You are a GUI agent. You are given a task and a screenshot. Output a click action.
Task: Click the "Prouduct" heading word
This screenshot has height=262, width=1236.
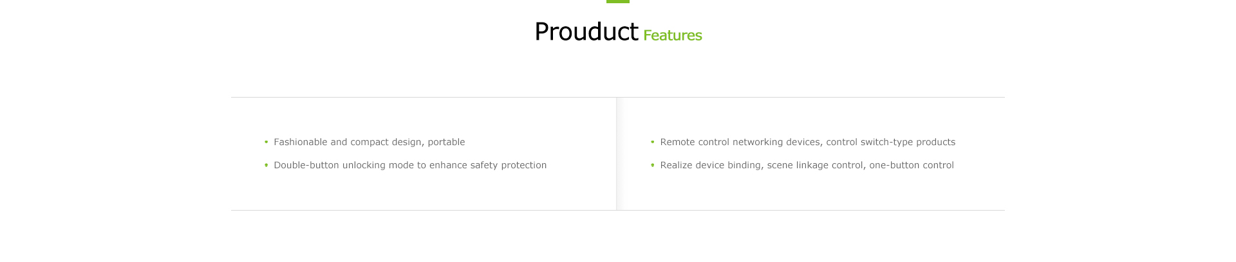pos(586,31)
